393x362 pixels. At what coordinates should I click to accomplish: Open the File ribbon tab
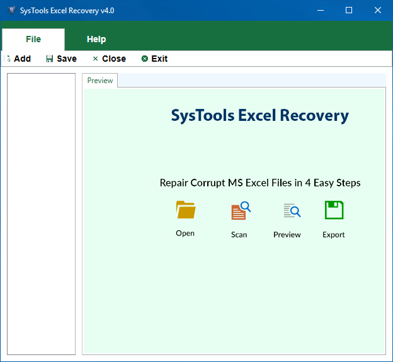click(x=33, y=39)
